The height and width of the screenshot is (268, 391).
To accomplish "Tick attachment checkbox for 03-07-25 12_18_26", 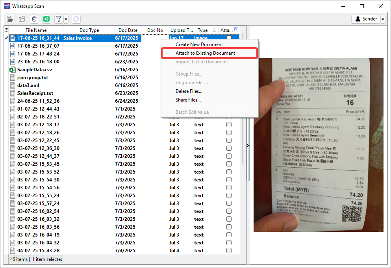I will [229, 132].
